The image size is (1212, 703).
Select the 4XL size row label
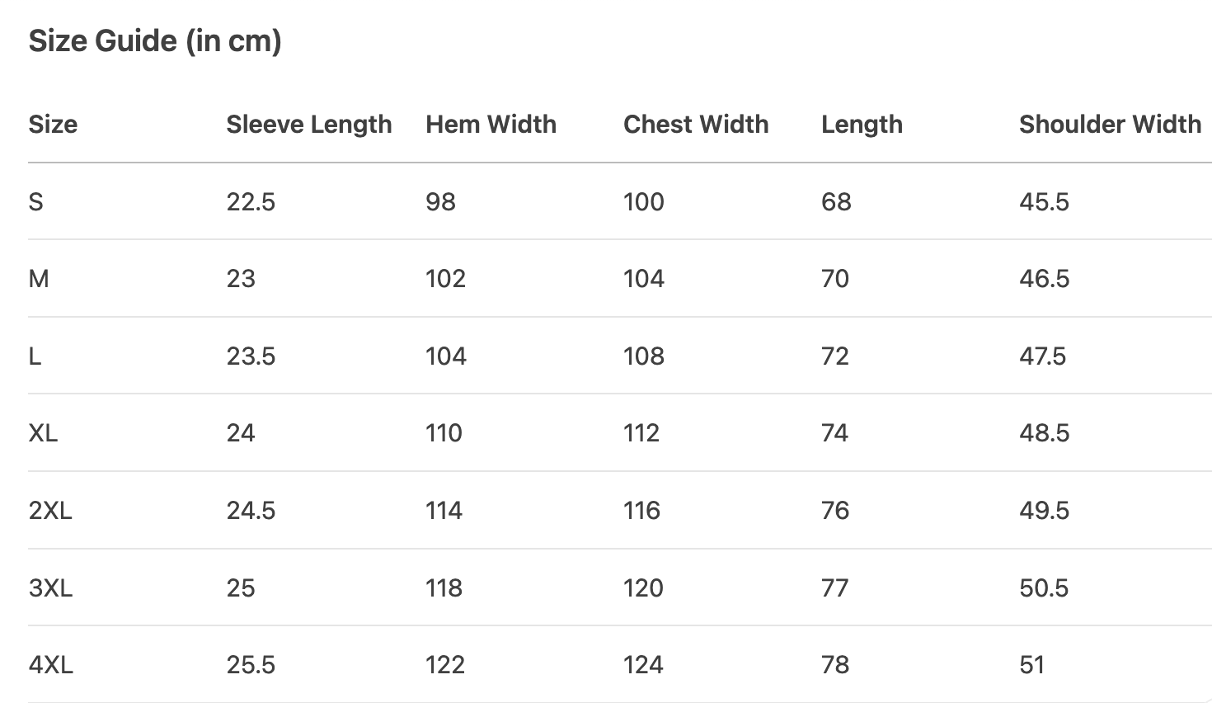coord(51,665)
